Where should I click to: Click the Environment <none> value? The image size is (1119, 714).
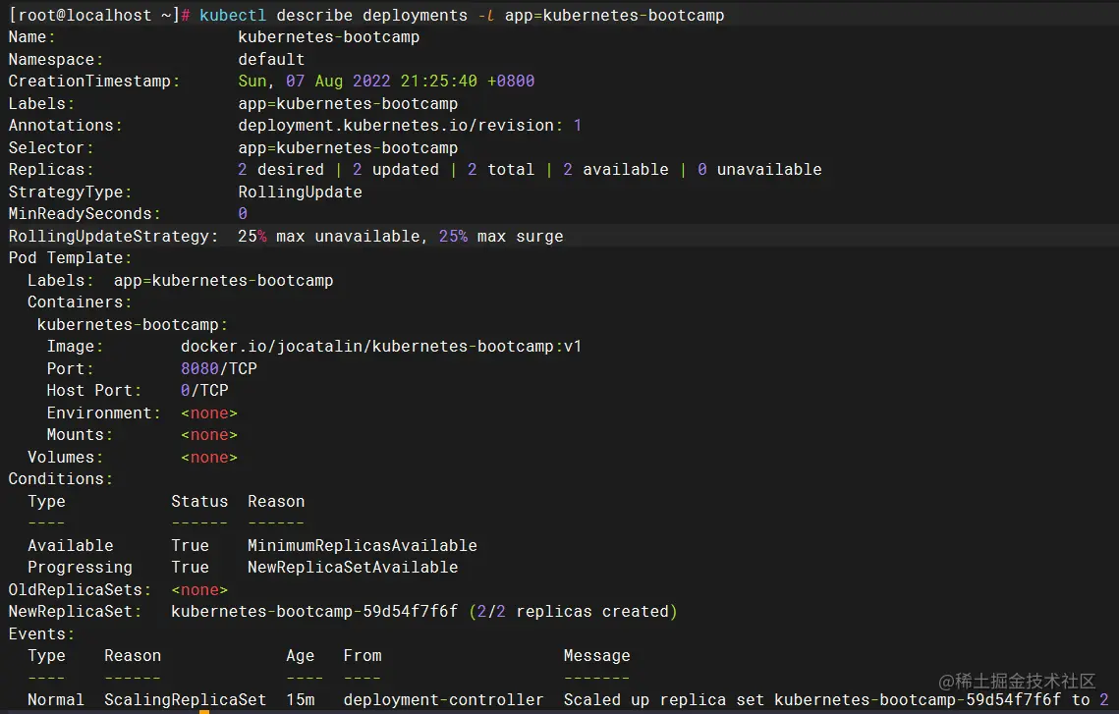pos(209,413)
